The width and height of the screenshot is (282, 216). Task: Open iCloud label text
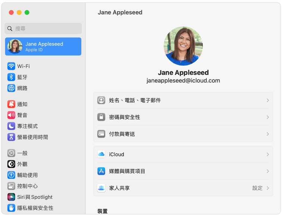coord(116,154)
